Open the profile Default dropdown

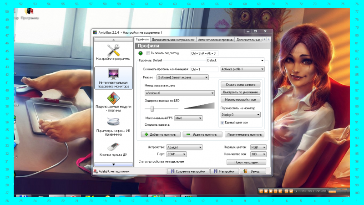click(x=235, y=61)
